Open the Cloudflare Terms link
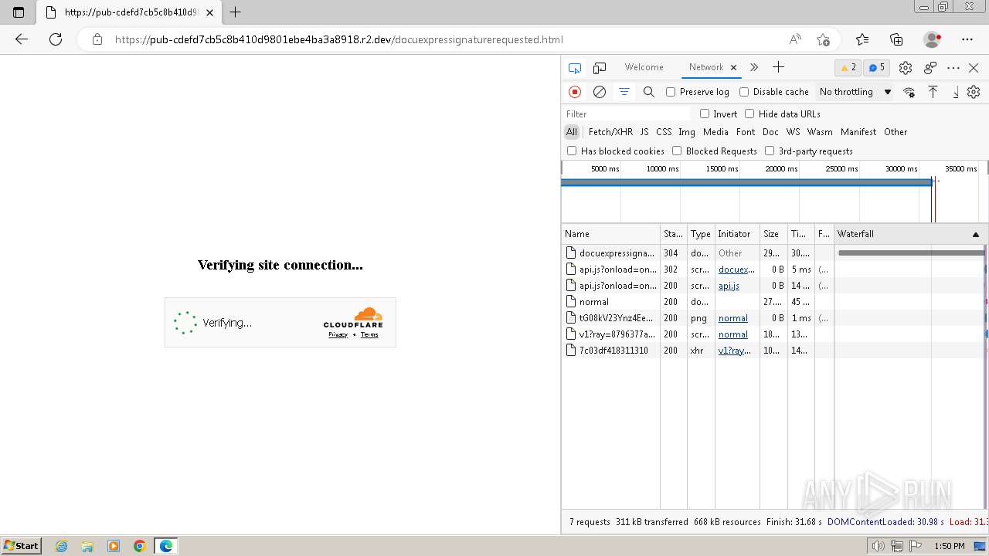989x556 pixels. coord(369,334)
